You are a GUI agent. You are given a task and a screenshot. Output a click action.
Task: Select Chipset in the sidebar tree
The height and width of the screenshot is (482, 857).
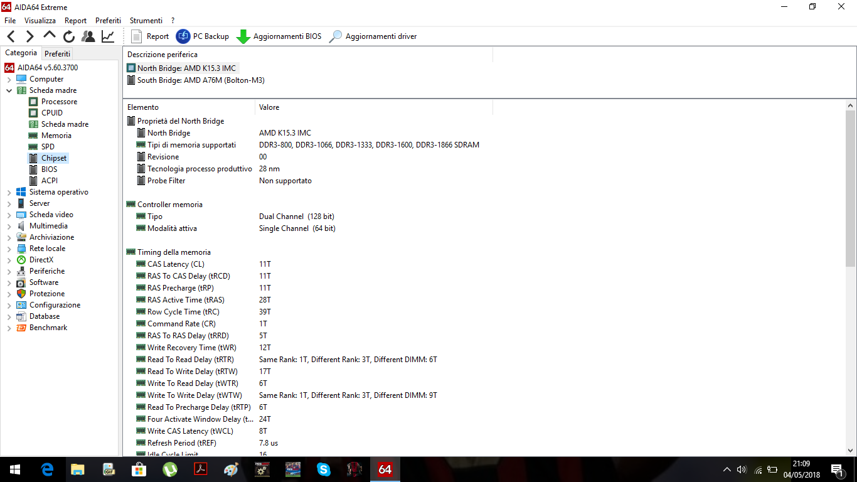(x=54, y=158)
